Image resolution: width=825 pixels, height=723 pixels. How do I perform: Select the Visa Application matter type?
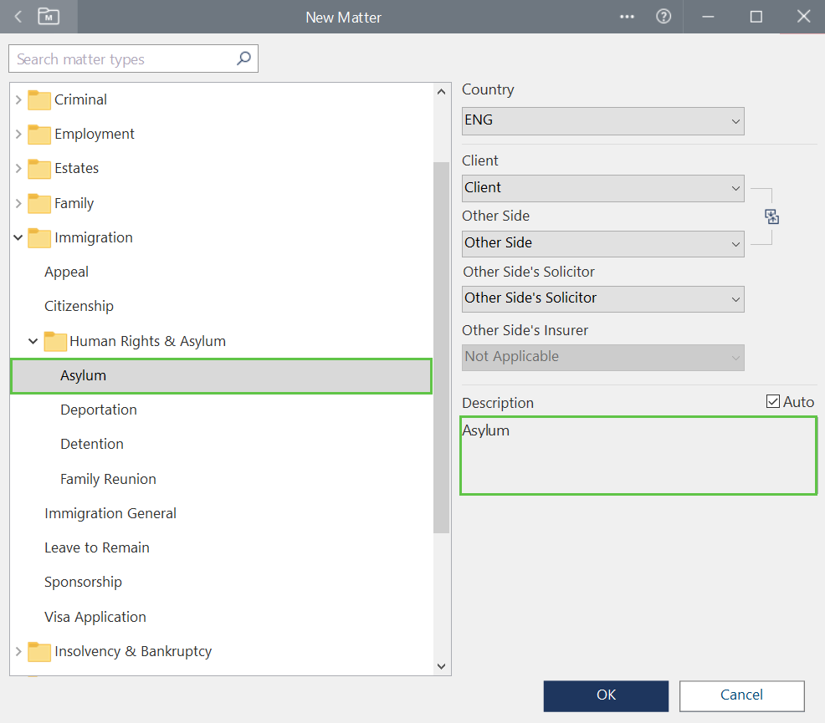95,617
